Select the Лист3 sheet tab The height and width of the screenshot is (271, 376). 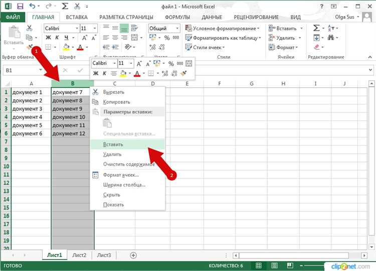(104, 255)
